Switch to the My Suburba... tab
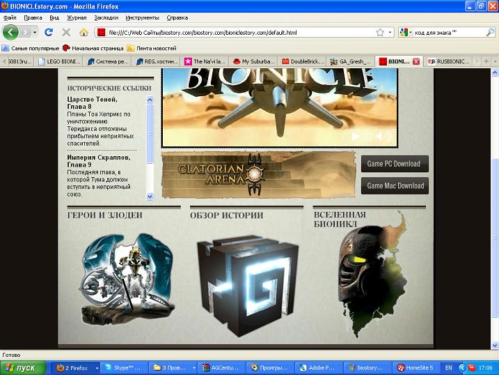Screen dimensions: 499x375 [254, 61]
